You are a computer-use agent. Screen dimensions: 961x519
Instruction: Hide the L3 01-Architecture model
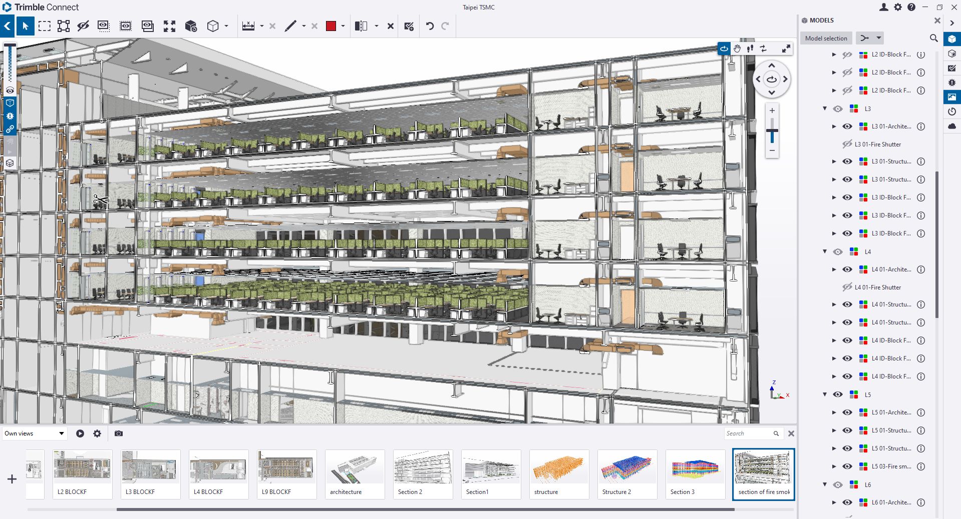pyautogui.click(x=847, y=126)
